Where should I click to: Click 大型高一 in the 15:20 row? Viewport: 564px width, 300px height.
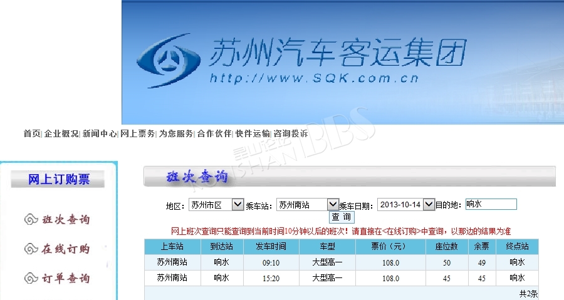coord(327,277)
